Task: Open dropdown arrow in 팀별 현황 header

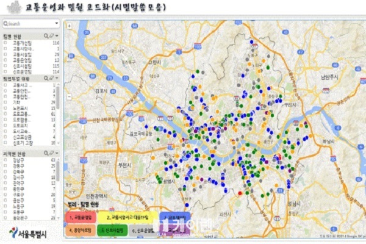Action: click(x=57, y=36)
